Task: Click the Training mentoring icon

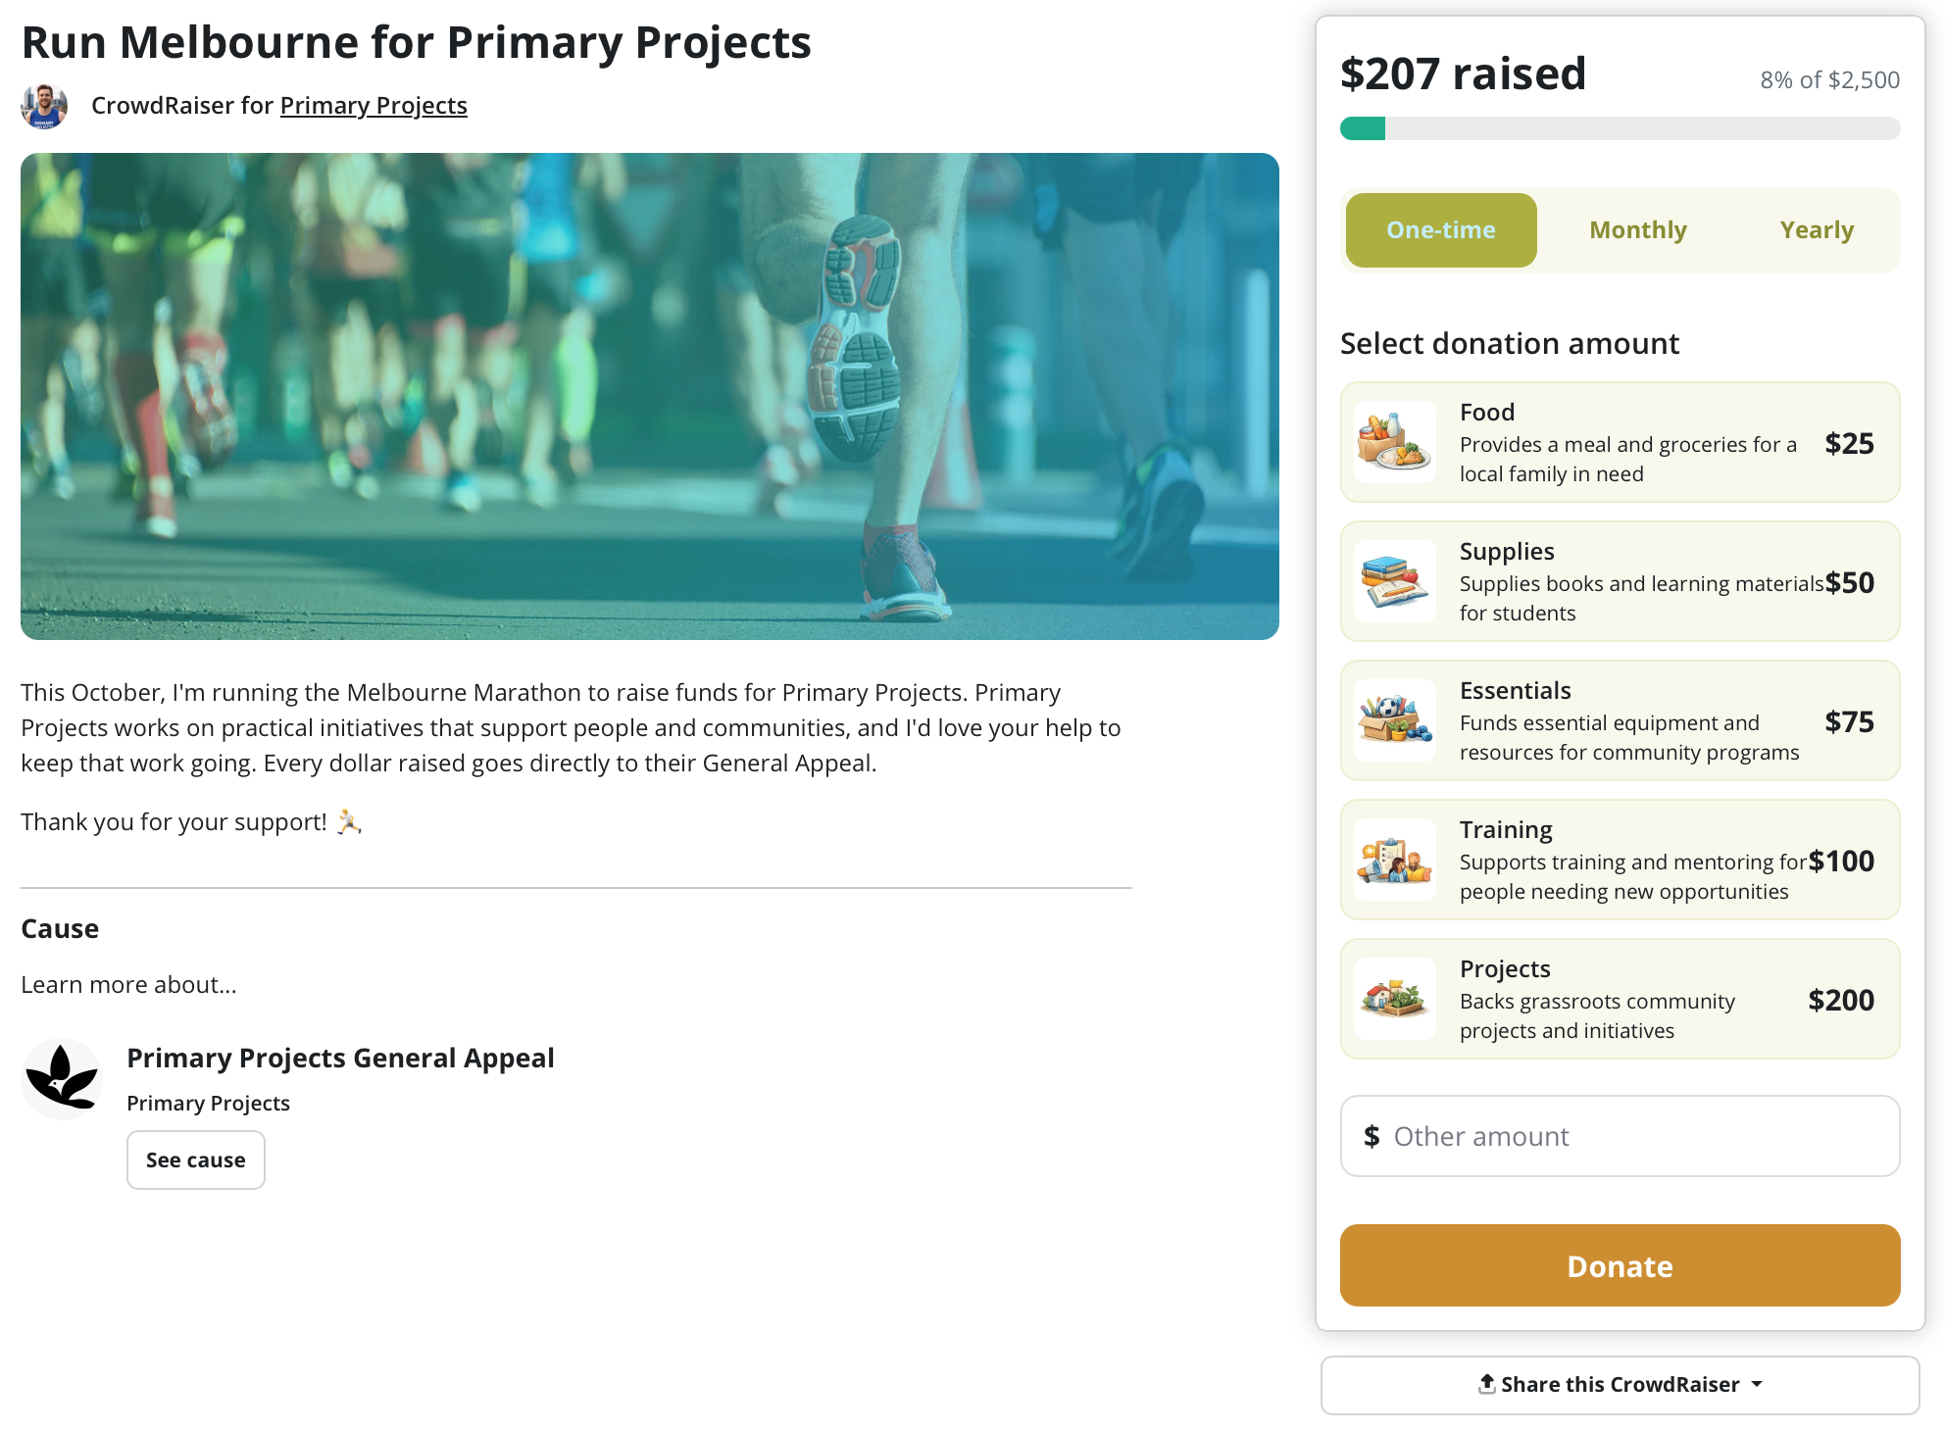Action: click(1394, 860)
